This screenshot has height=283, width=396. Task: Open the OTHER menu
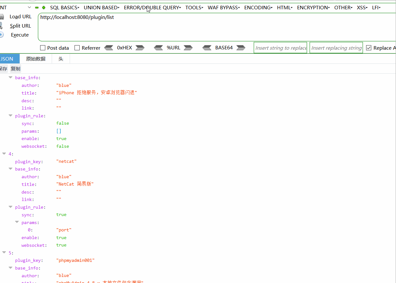(x=343, y=7)
